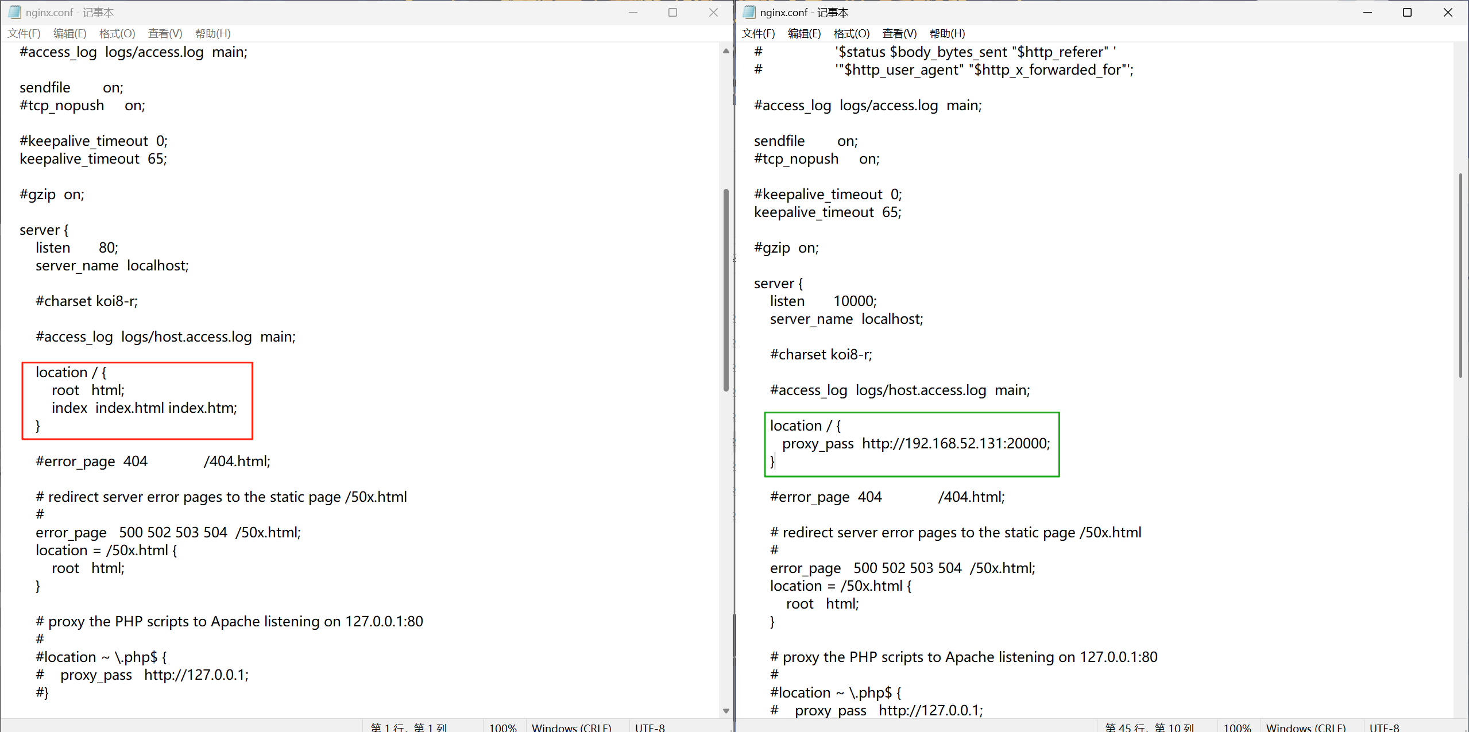Click left window scrollbar up arrow

[726, 51]
